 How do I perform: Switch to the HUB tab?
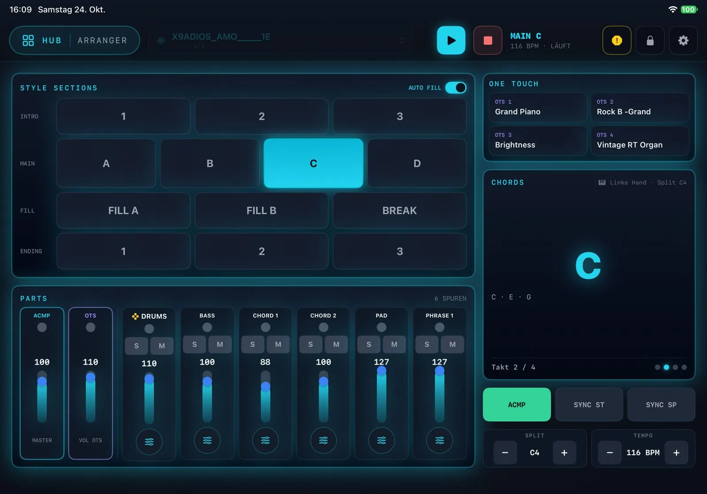coord(52,40)
